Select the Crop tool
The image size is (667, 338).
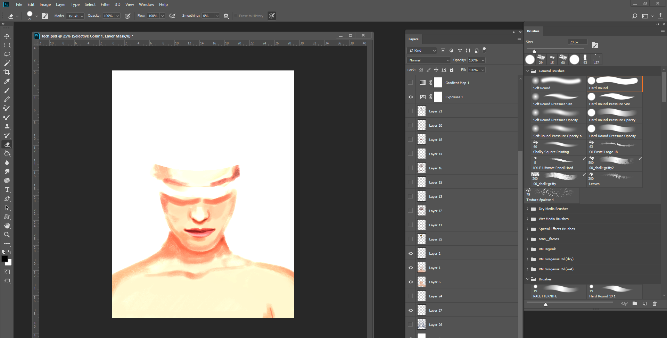click(7, 72)
